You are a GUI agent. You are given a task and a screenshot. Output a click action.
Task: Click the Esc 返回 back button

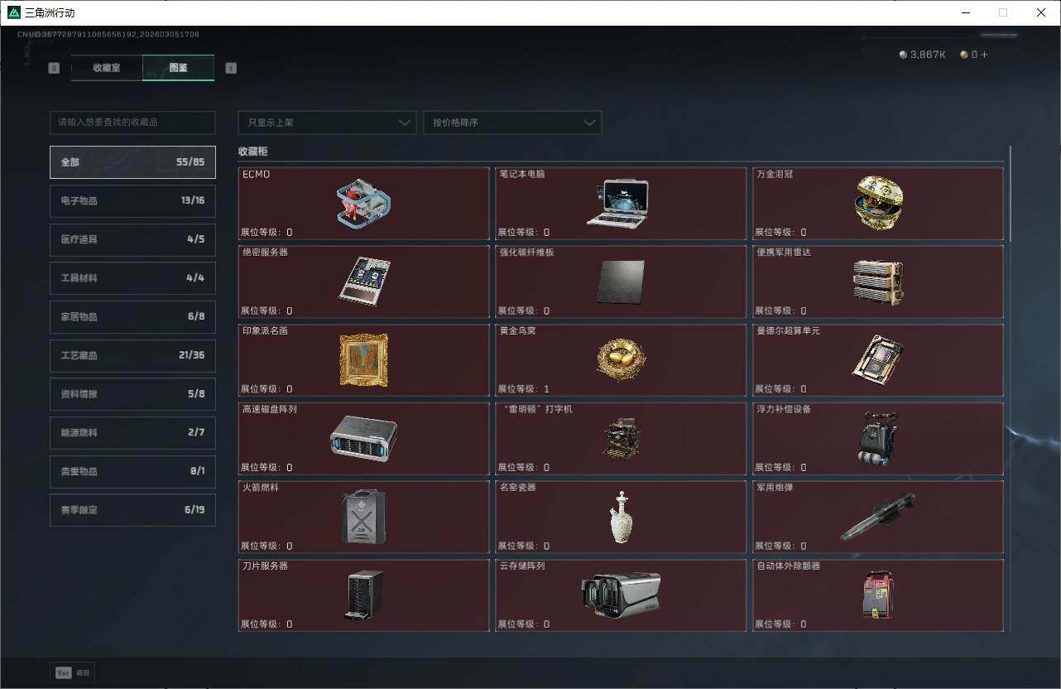[72, 673]
